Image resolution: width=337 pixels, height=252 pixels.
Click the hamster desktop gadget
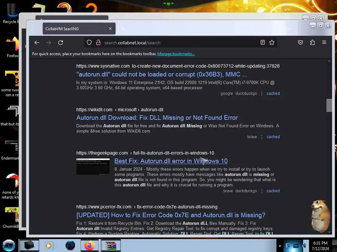click(x=321, y=215)
